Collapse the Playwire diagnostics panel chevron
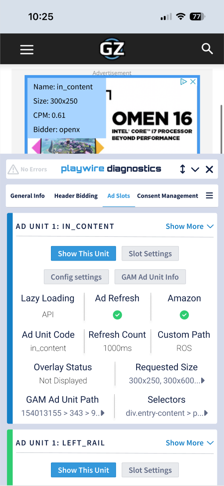 (x=195, y=169)
